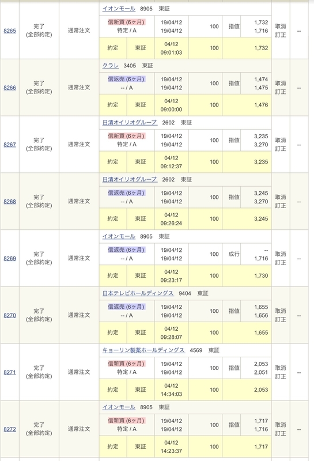This screenshot has width=314, height=461.
Task: Click 信新買 (6ヶ月) label in order 8271
Action: point(126,364)
